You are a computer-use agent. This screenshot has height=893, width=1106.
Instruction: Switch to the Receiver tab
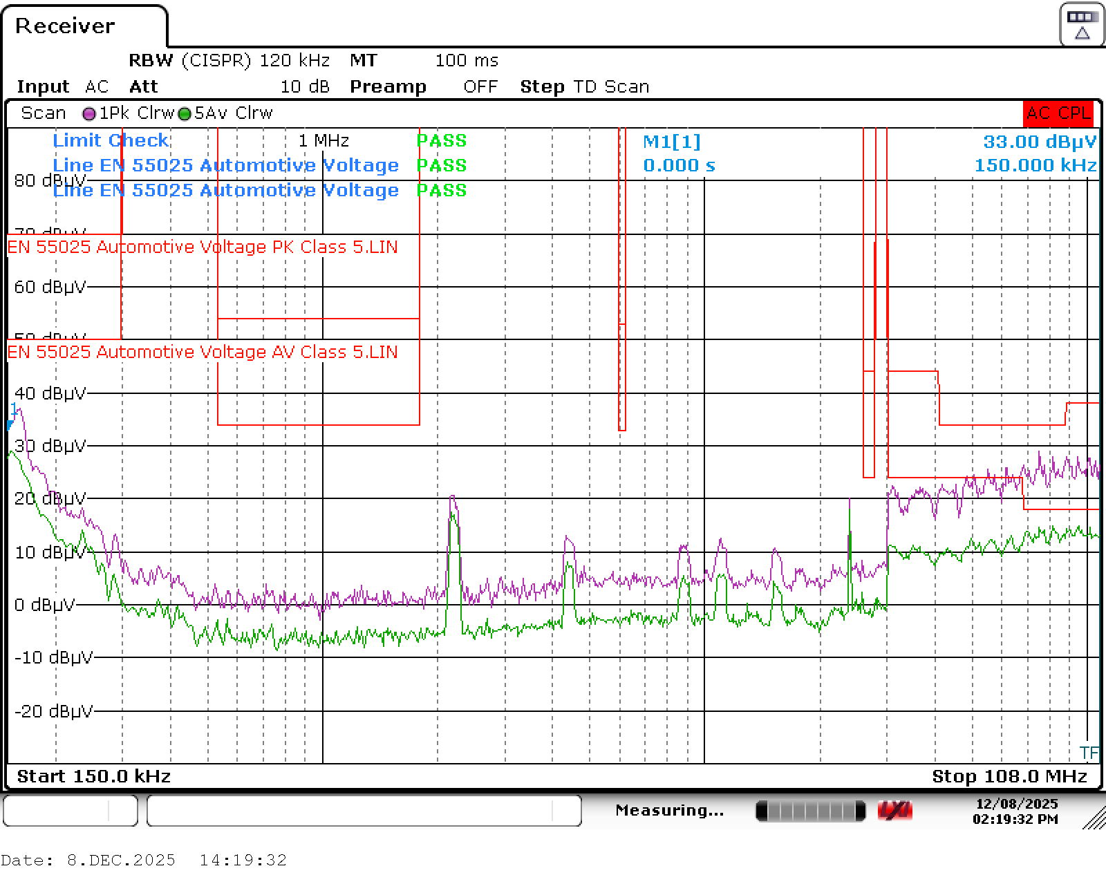pos(65,26)
